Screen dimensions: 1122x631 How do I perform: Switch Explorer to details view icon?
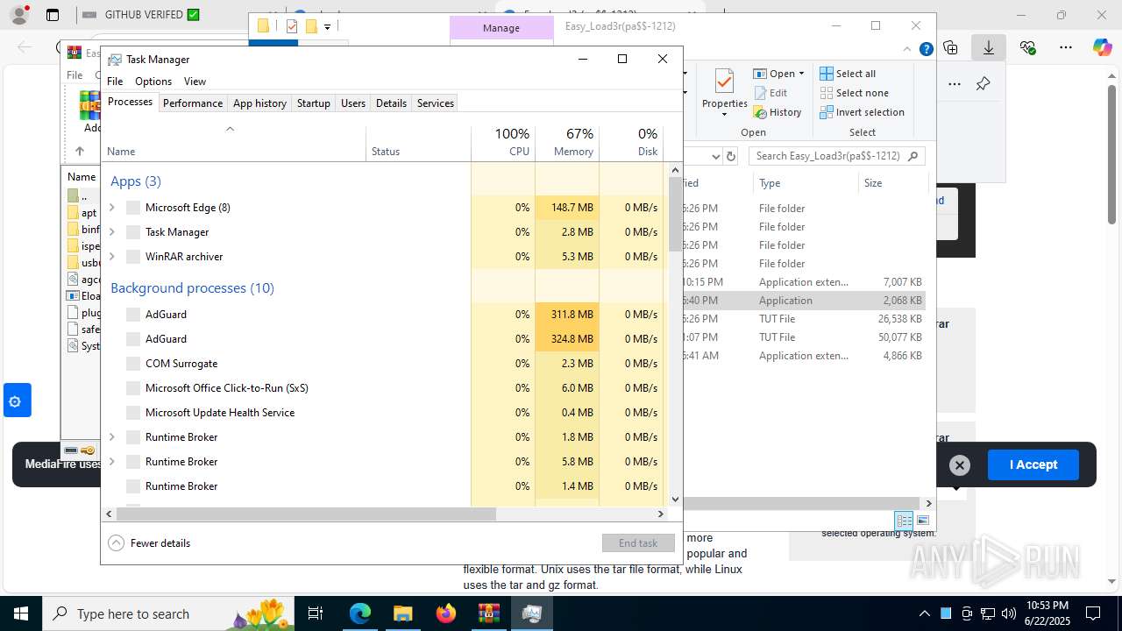[904, 521]
